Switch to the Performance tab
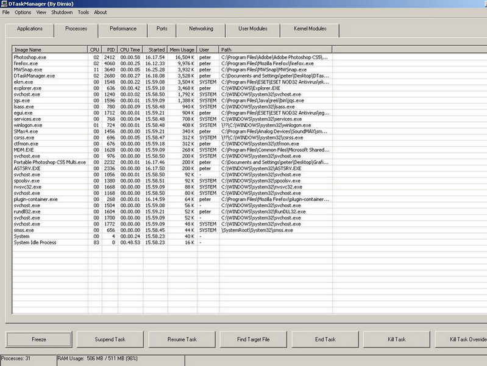 tap(123, 30)
